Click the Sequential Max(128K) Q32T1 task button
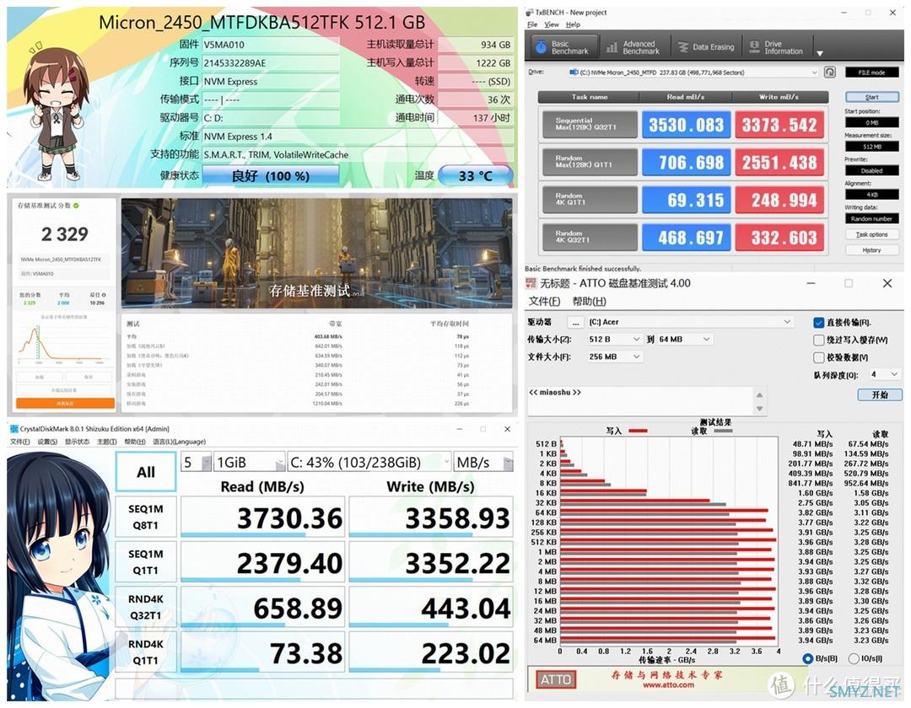The width and height of the screenshot is (911, 708). click(x=589, y=124)
